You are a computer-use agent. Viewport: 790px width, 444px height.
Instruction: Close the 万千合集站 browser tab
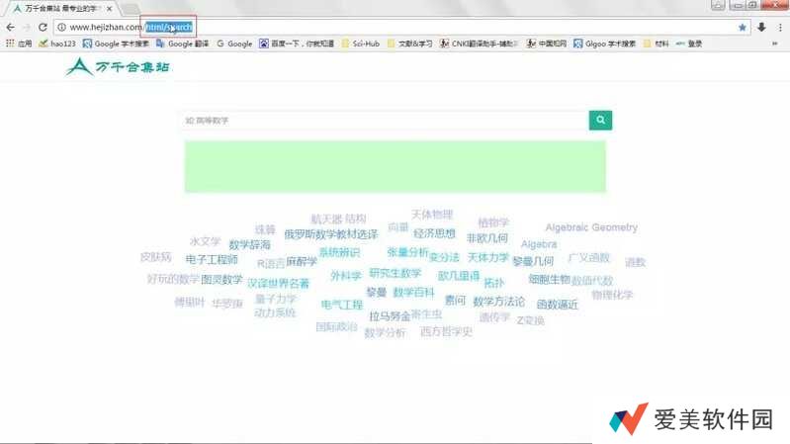coord(110,9)
